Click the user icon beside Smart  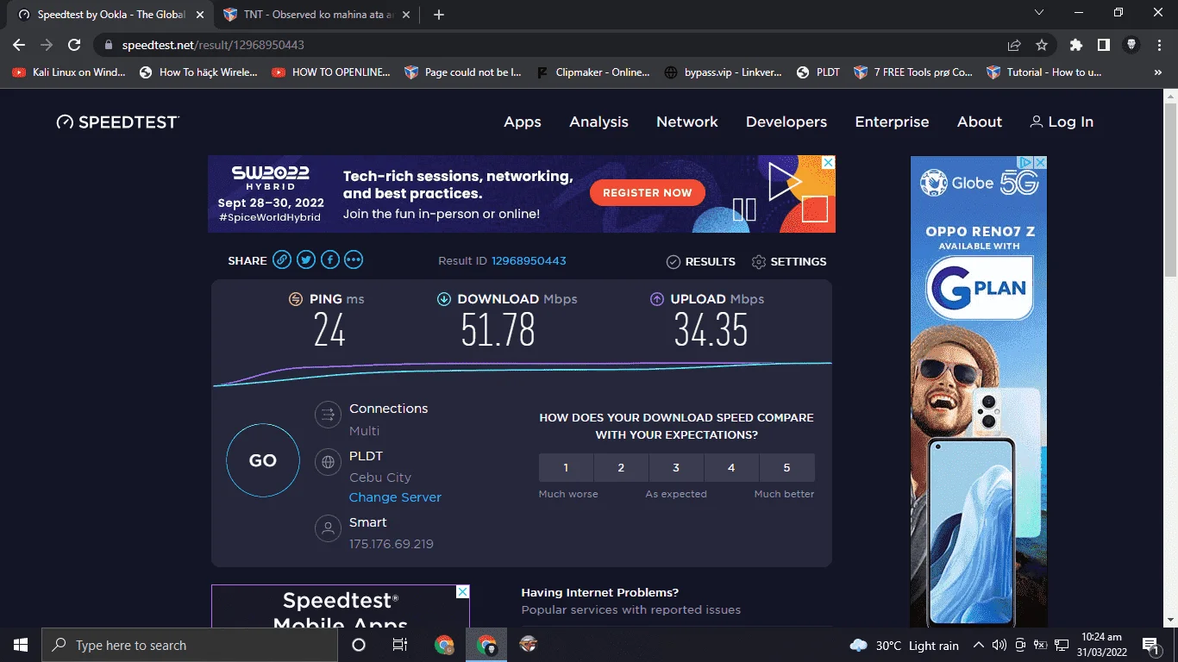(328, 528)
